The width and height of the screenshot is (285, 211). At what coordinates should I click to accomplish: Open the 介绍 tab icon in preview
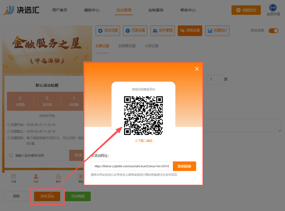[x=14, y=178]
